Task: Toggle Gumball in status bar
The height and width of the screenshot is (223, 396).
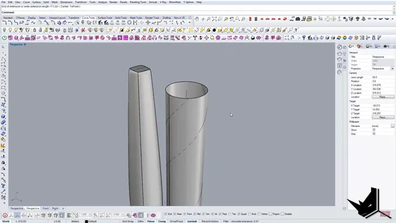Action: [192, 221]
